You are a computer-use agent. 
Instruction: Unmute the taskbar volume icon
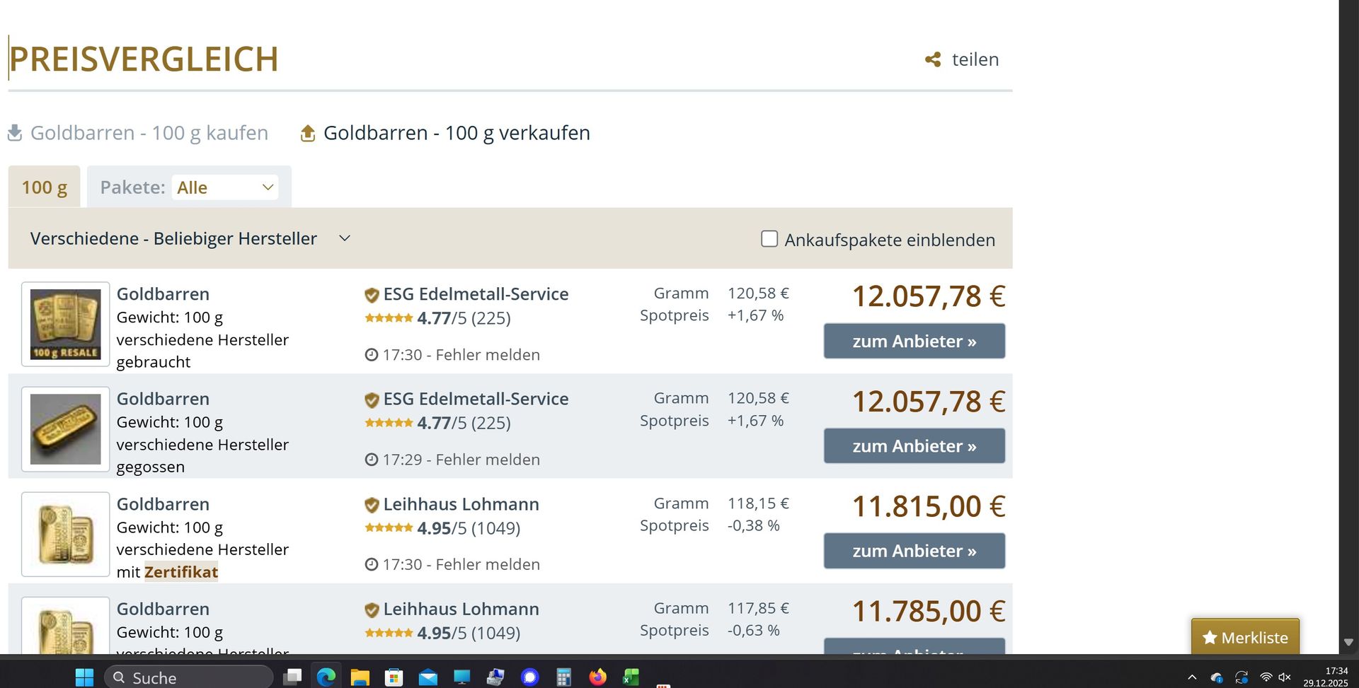point(1285,677)
